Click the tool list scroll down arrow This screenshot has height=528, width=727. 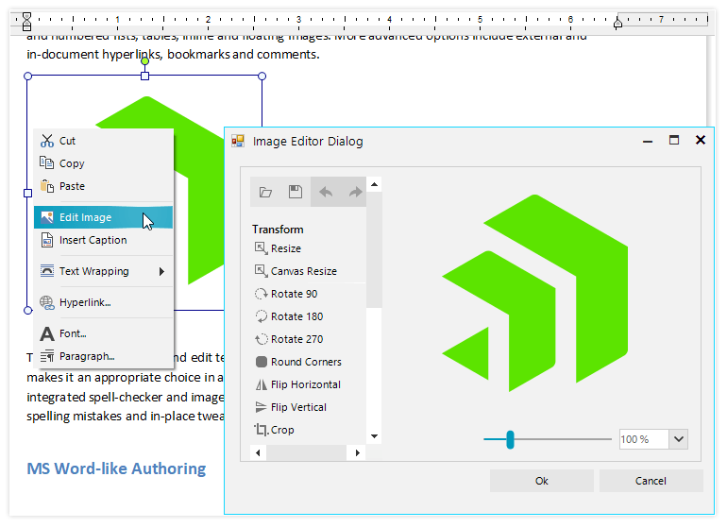tap(374, 436)
